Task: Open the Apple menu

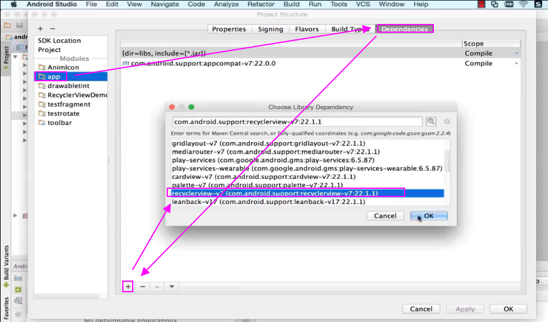Action: pos(13,4)
